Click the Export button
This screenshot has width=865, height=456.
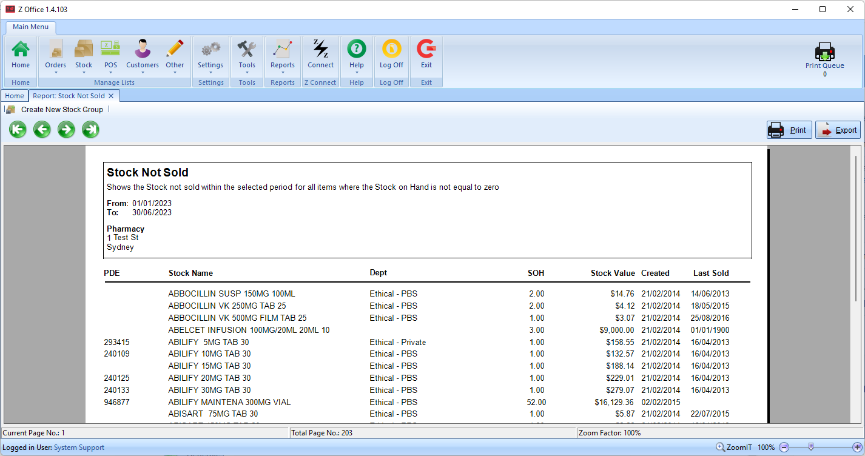pyautogui.click(x=838, y=130)
